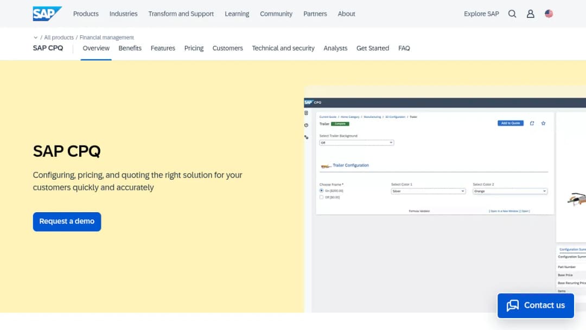Click the favorite star icon in CPQ demo
Image resolution: width=586 pixels, height=330 pixels.
[543, 123]
